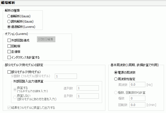The width and height of the screenshot is (166, 113).
Task: Select 換算しない radio button
Action: coord(15,96)
